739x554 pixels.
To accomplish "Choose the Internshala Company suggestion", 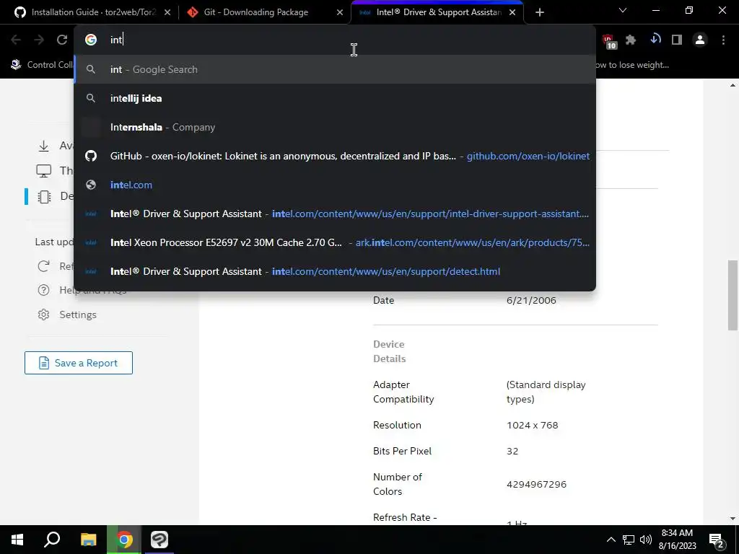I will 335,127.
